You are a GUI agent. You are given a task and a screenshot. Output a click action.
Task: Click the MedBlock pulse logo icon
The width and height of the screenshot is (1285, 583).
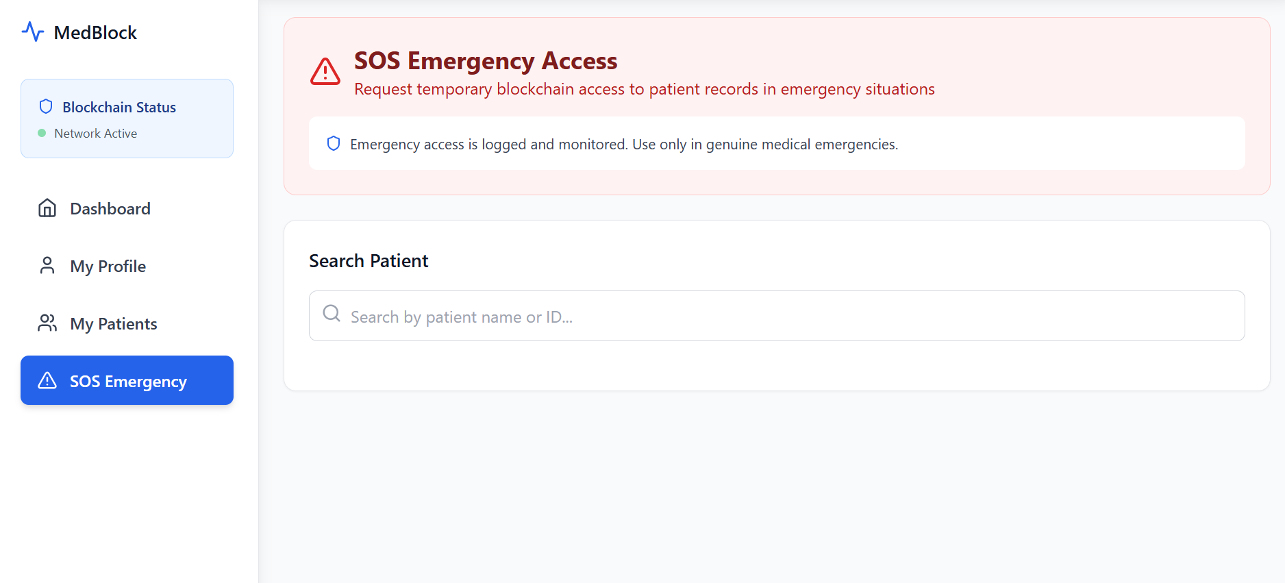coord(32,32)
